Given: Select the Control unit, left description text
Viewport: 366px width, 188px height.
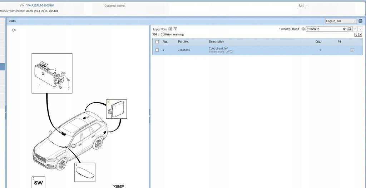Looking at the screenshot, I should pos(218,49).
